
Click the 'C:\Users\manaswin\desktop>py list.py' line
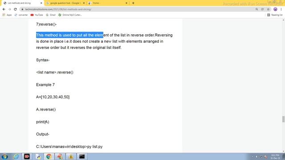(x=69, y=147)
